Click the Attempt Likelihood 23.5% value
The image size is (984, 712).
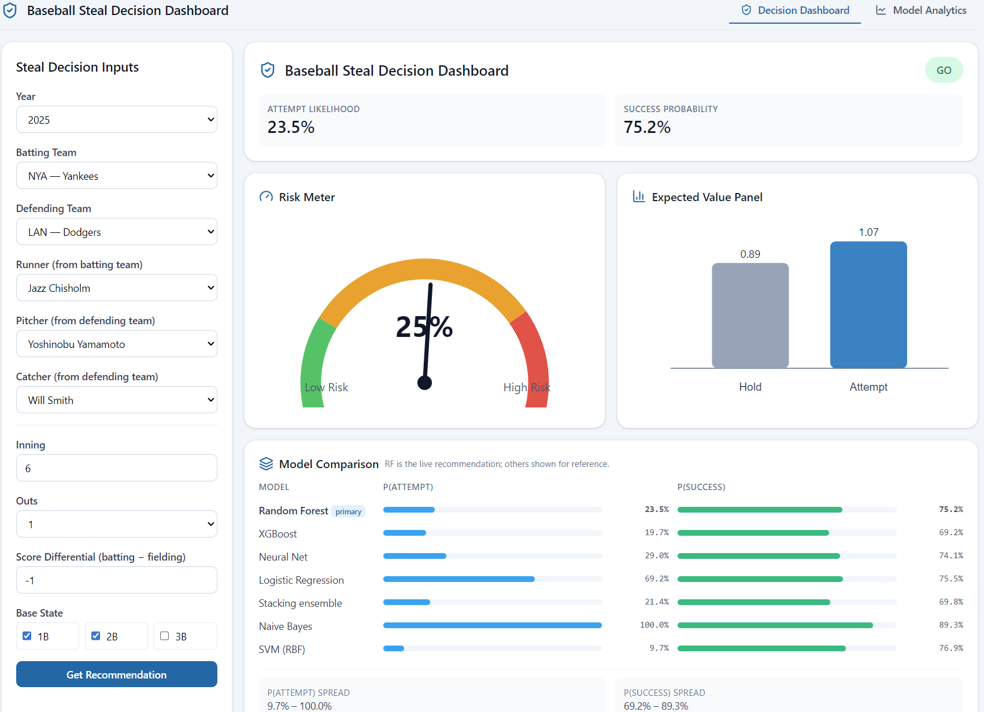pyautogui.click(x=291, y=127)
